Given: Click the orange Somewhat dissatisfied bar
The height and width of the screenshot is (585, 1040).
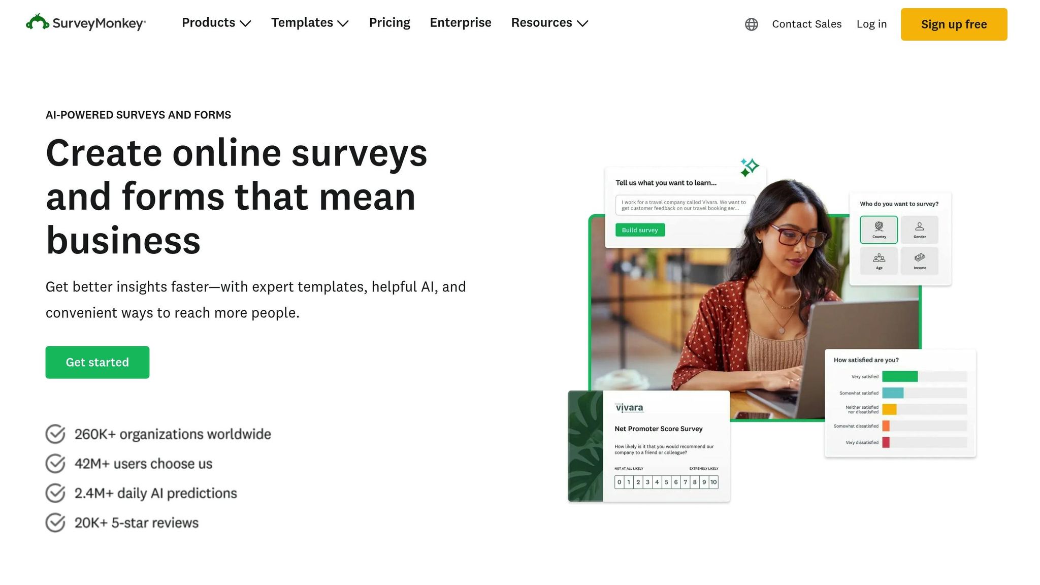Looking at the screenshot, I should [x=886, y=426].
